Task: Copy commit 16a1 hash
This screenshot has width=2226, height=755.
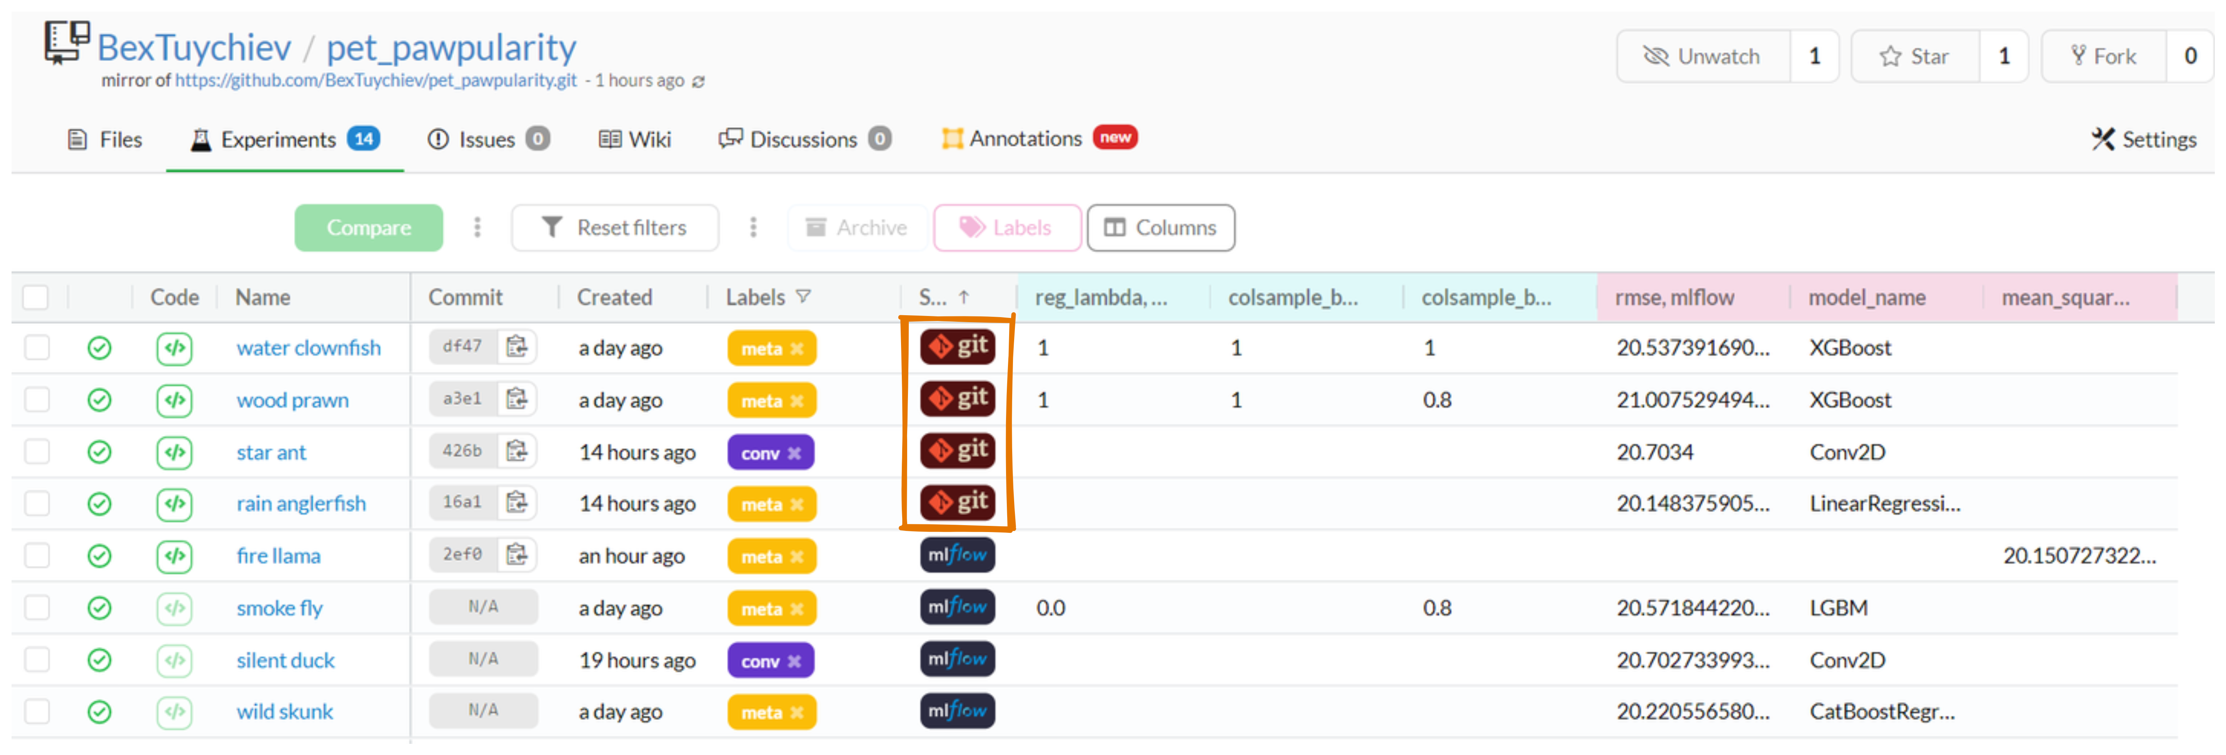Action: click(x=517, y=502)
